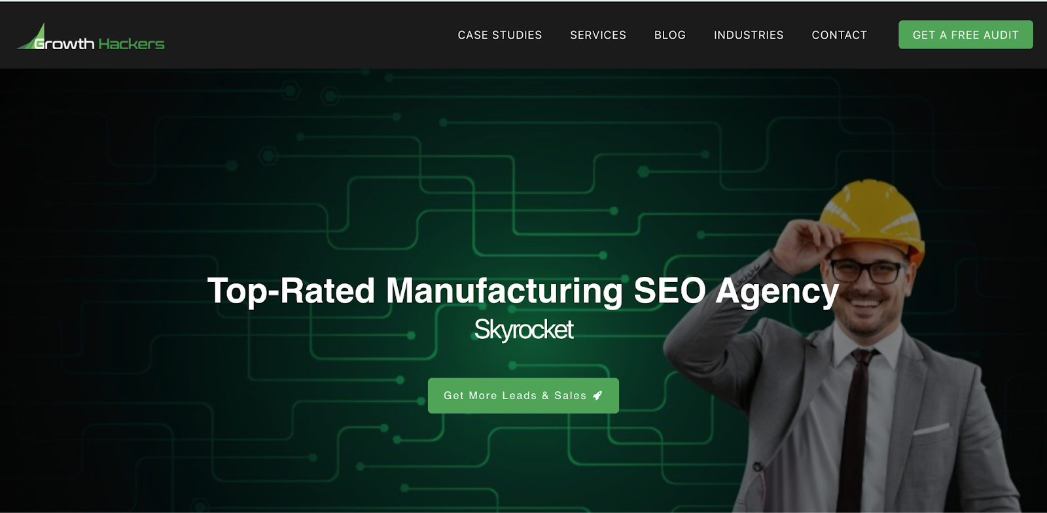Click the man's dark necktie
1047x513 pixels.
coord(857,425)
